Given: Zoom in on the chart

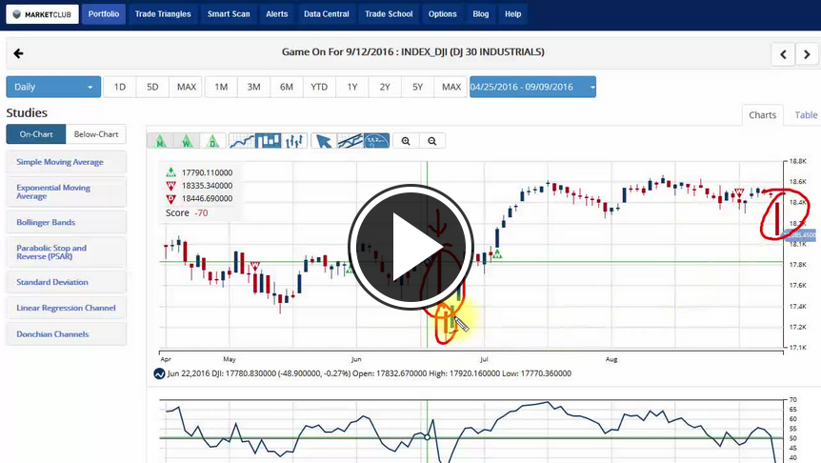Looking at the screenshot, I should [406, 141].
